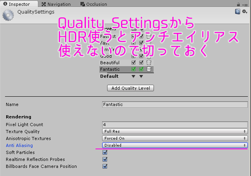Viewport: 251px width, 176px height.
Task: Click the Rendering section heading
Action: point(19,117)
